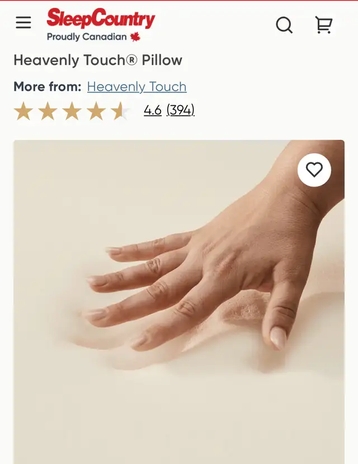The height and width of the screenshot is (464, 358).
Task: Open the 4.6 rating score link
Action: click(153, 110)
